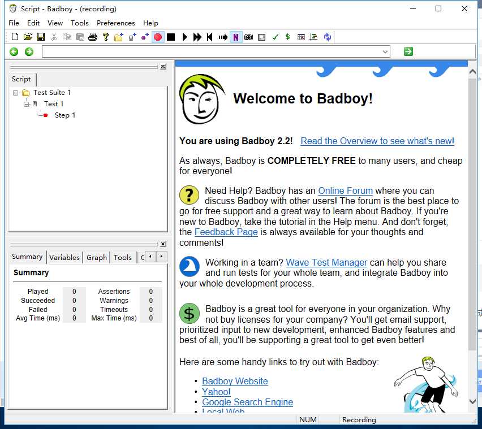
Task: Add a new step with the purple dot icon
Action: coord(145,37)
